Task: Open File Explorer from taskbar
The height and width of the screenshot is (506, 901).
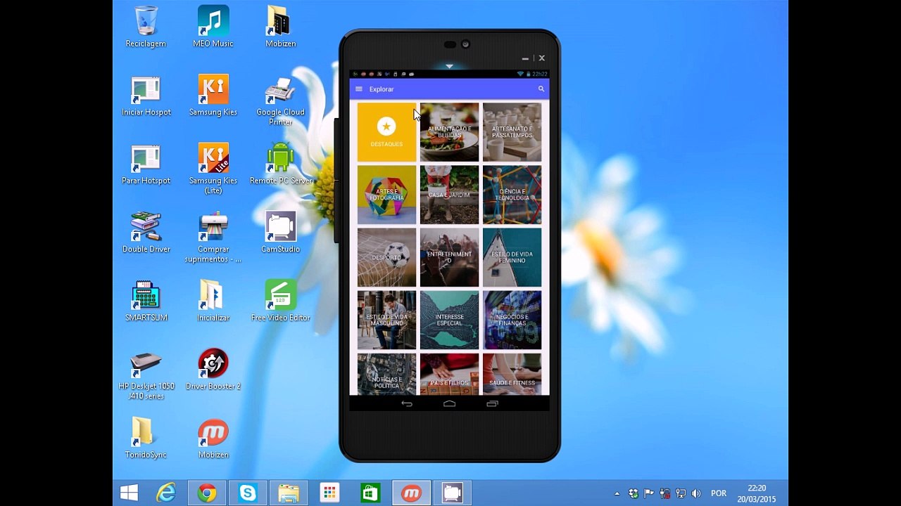Action: [289, 493]
